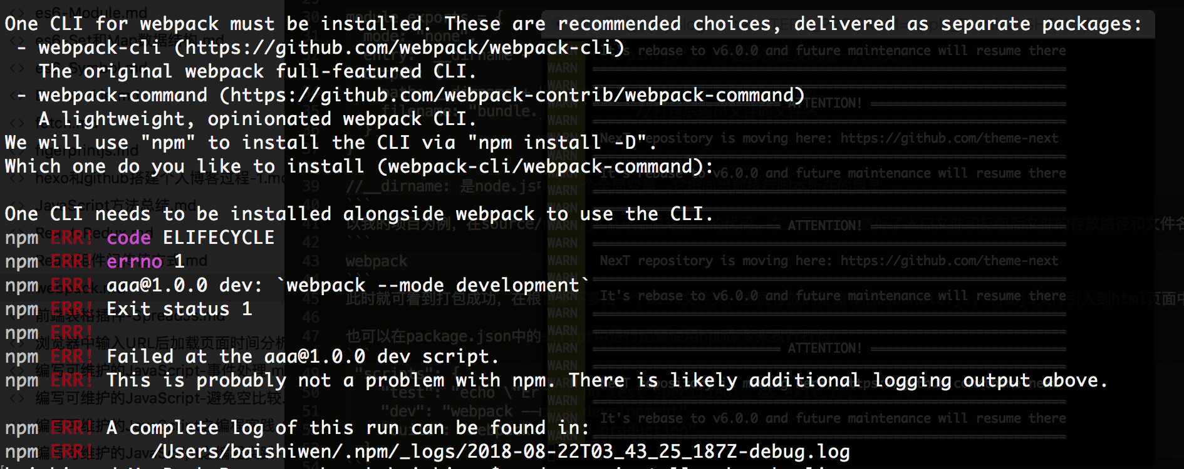Image resolution: width=1184 pixels, height=469 pixels.
Task: Click 'A lightweight, opinionated webpack CLI.' line
Action: (x=257, y=119)
